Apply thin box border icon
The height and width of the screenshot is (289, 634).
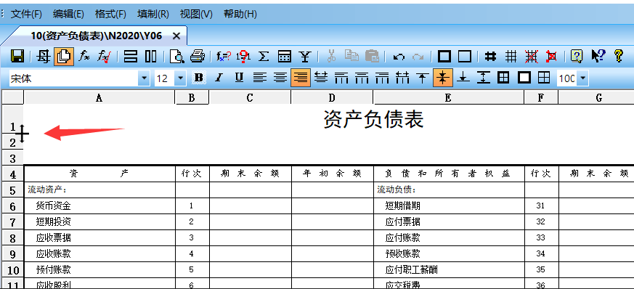click(x=465, y=57)
